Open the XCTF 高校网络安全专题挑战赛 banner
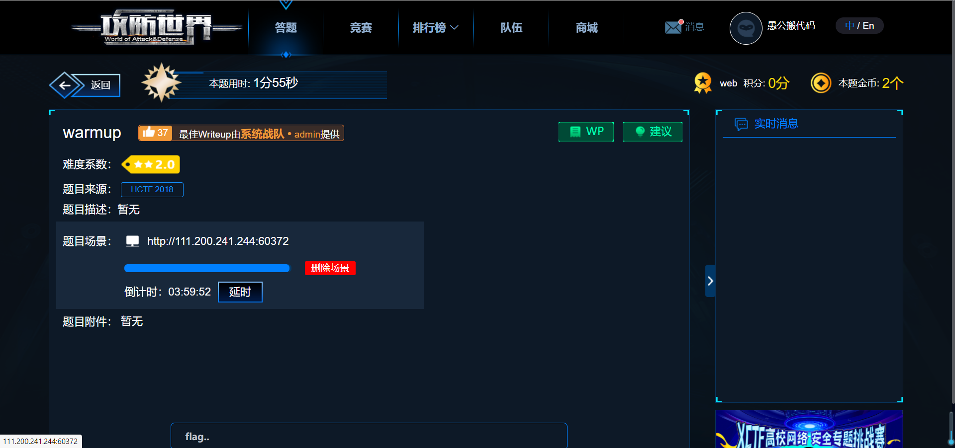The image size is (955, 448). [x=809, y=429]
